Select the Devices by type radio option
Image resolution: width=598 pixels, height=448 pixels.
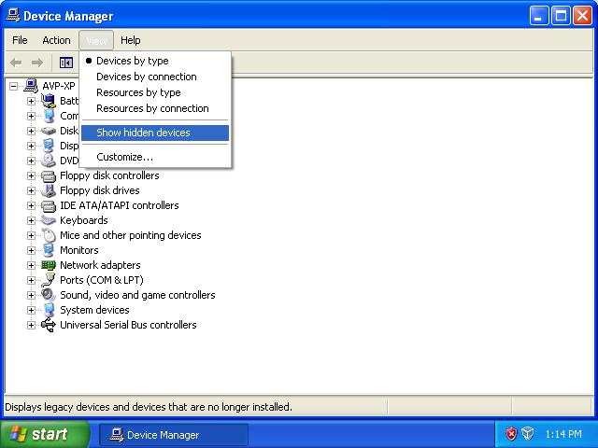(x=155, y=61)
